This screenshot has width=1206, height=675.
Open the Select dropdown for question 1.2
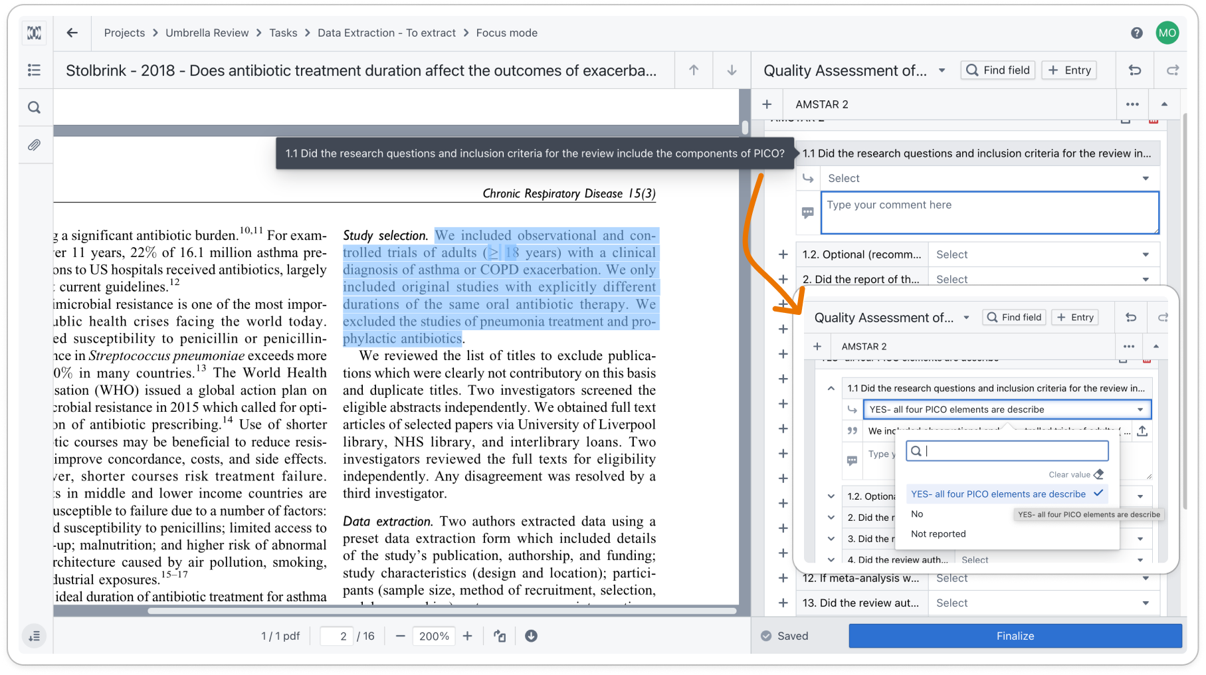coord(1043,254)
